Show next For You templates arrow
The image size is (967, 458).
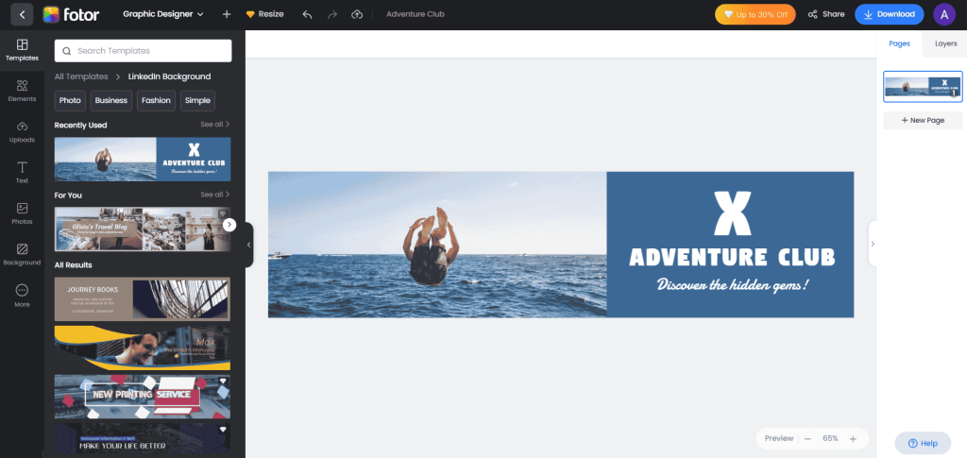pos(229,225)
